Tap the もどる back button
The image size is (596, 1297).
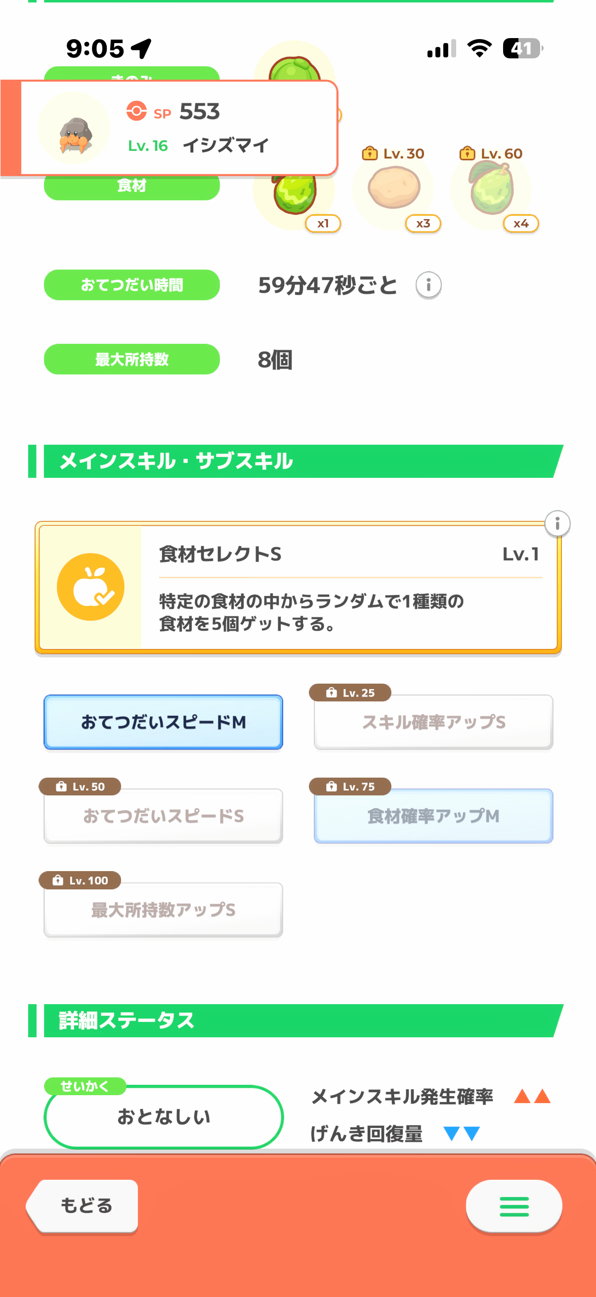click(x=83, y=1206)
